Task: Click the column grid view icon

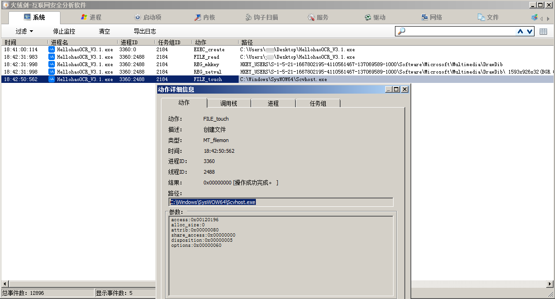Action: 543,32
